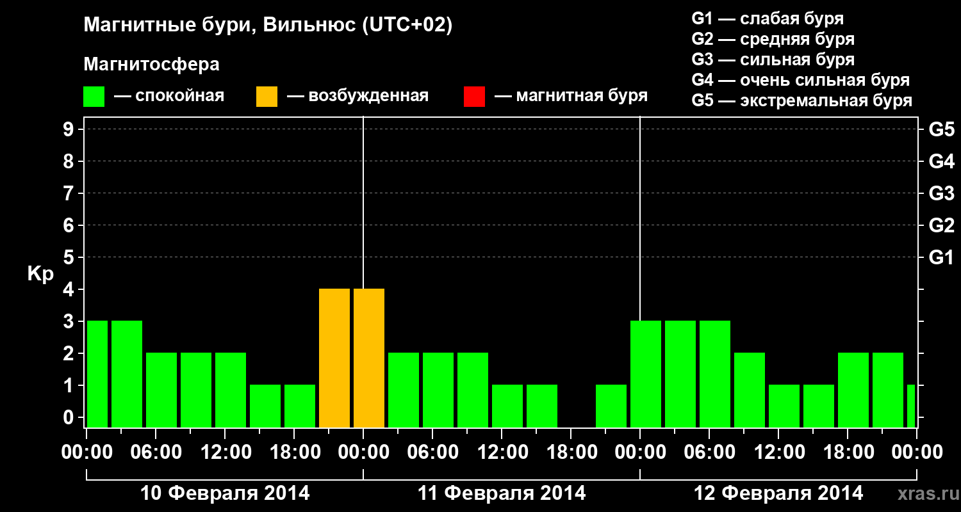Screen dimensions: 961x512
Task: Click the 'G2 — средняя буря' line
Action: tap(773, 39)
